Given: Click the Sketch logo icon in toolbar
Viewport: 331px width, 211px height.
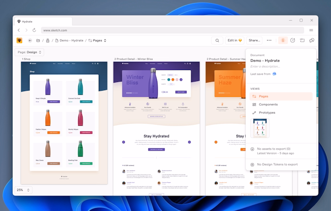Looking at the screenshot, I should pos(19,41).
